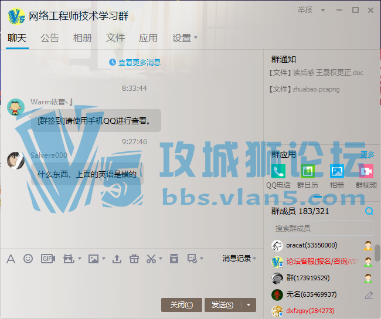
Task: Launch QQ电话 group app
Action: pos(278,171)
